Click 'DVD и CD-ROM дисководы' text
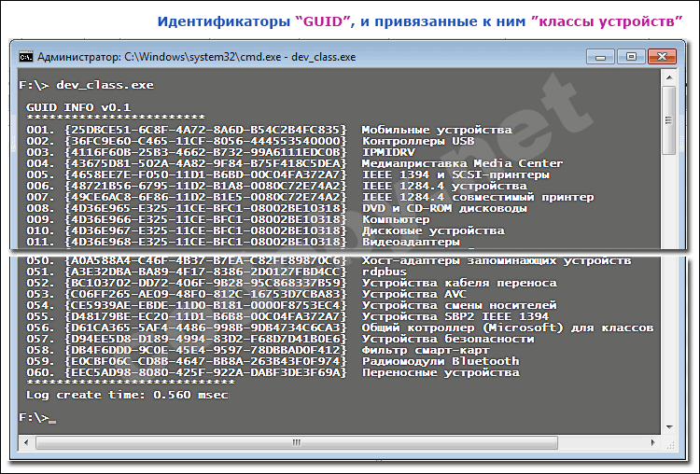 click(444, 208)
